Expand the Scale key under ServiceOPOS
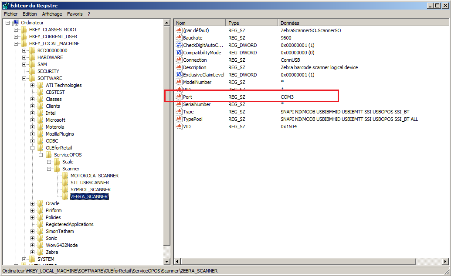 [49, 162]
